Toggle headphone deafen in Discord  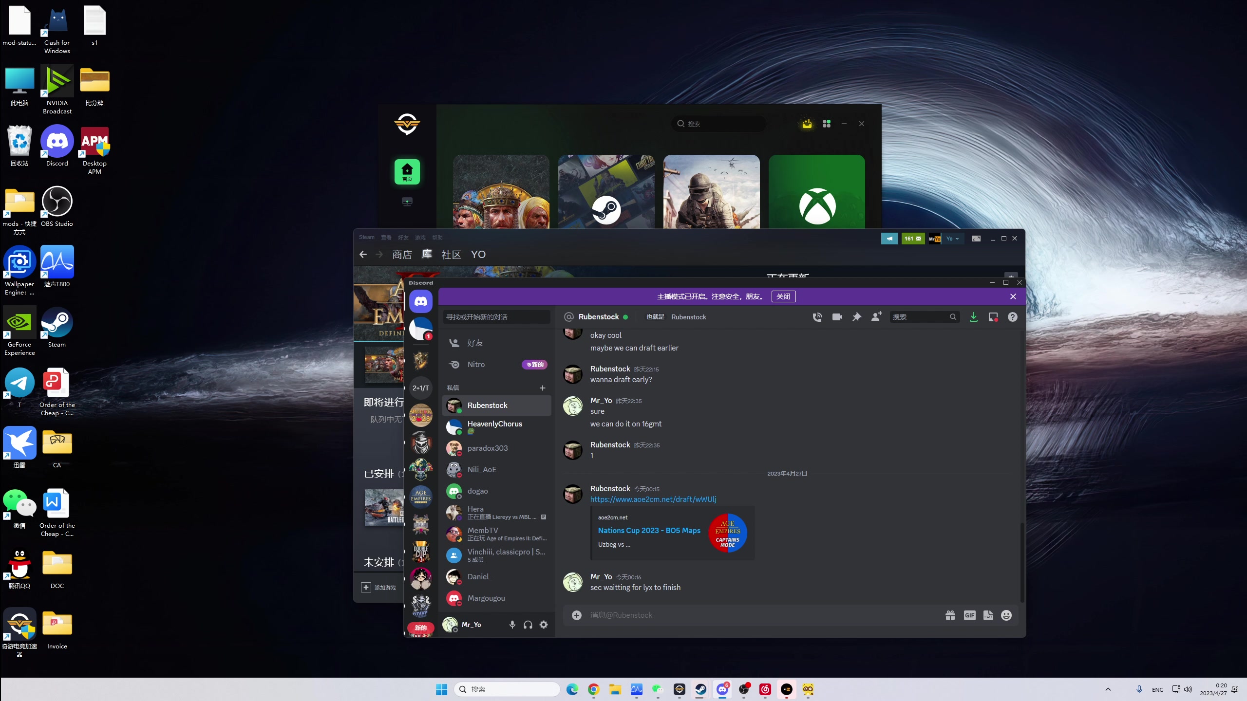[528, 625]
